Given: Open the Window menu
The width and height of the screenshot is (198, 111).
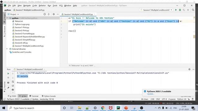Looking at the screenshot, I should pyautogui.click(x=67, y=6).
